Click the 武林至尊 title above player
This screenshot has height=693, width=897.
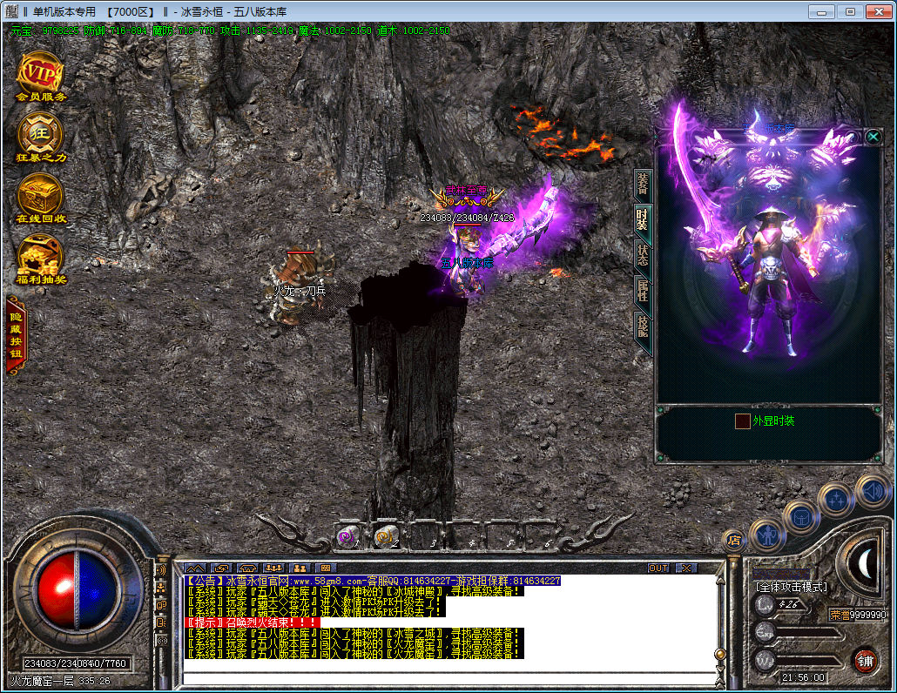point(468,191)
